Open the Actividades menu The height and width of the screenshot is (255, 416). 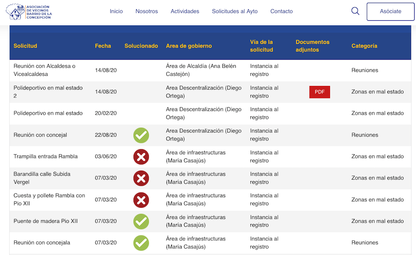pyautogui.click(x=185, y=12)
